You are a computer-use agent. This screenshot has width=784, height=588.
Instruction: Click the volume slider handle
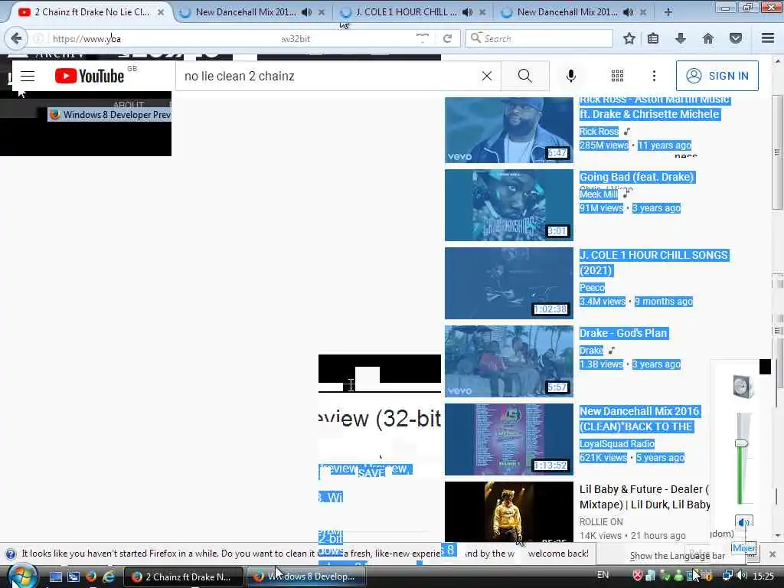tap(741, 443)
